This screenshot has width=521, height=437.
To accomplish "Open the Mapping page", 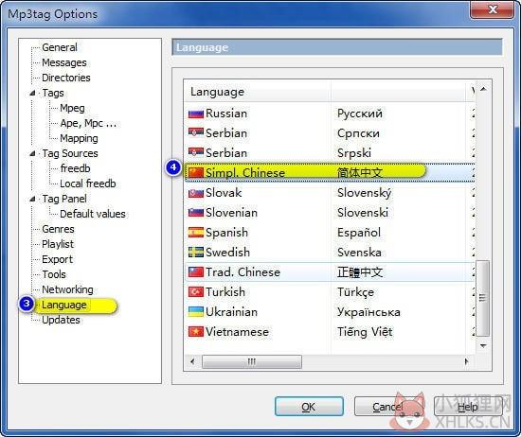I will pyautogui.click(x=79, y=138).
